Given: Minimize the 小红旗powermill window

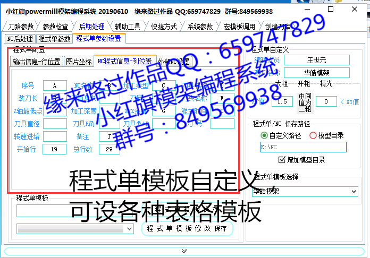Looking at the screenshot, I should coord(307,9).
